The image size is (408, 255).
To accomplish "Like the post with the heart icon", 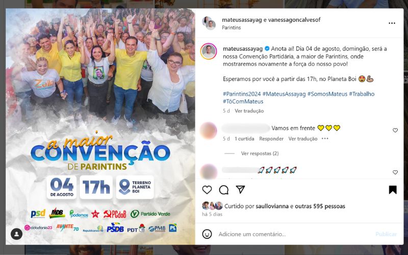I will tap(207, 190).
